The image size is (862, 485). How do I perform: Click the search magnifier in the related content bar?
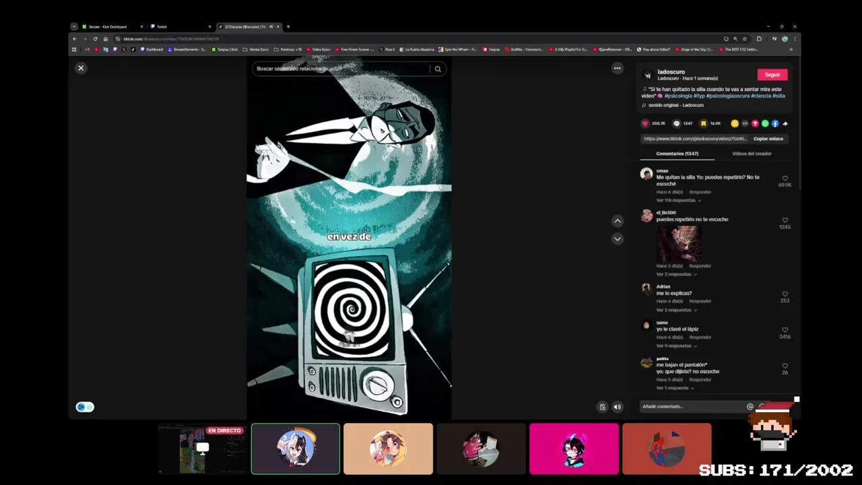coord(438,69)
